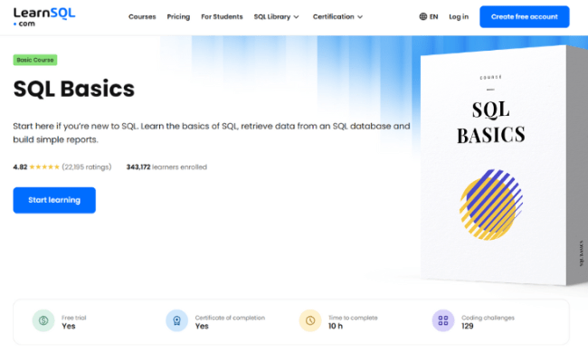Image resolution: width=588 pixels, height=362 pixels.
Task: Open the For Students page
Action: click(222, 17)
